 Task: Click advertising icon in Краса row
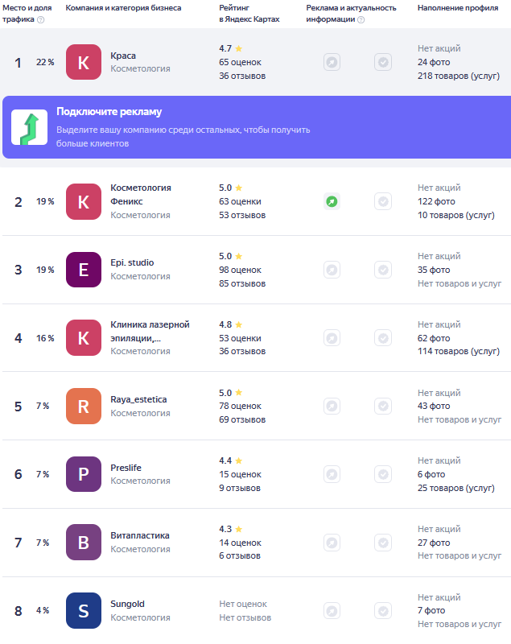click(332, 62)
